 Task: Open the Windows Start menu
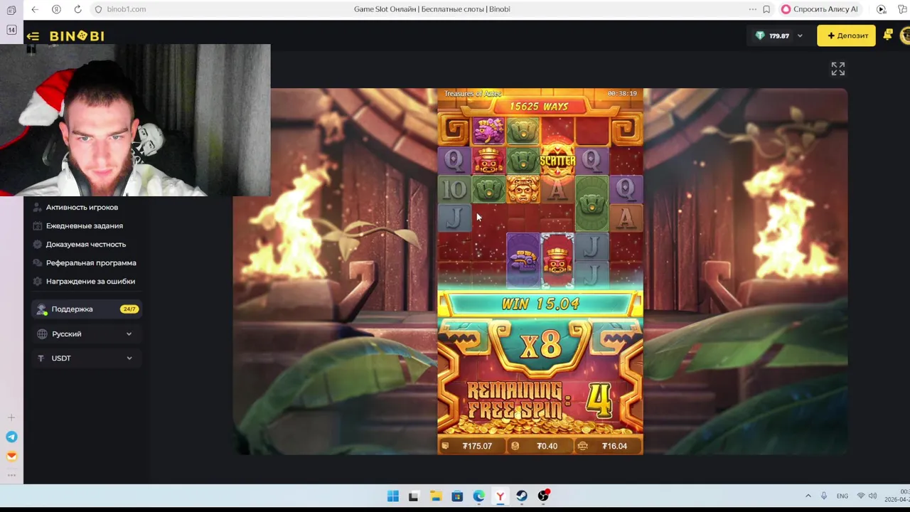tap(392, 496)
